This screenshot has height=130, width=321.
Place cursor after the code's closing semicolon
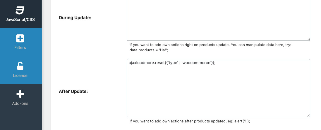(216, 63)
